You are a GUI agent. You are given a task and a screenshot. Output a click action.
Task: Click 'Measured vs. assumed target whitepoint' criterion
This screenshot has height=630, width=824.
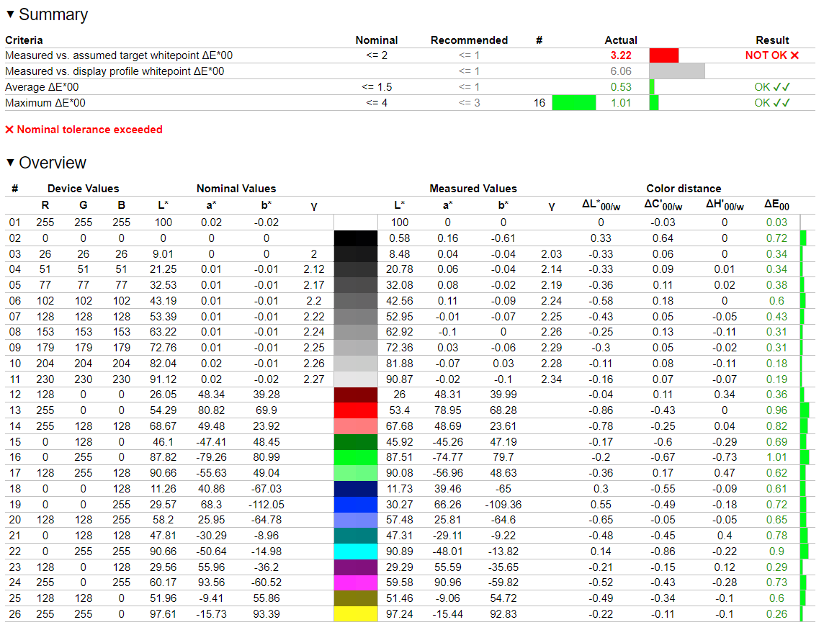tap(119, 55)
